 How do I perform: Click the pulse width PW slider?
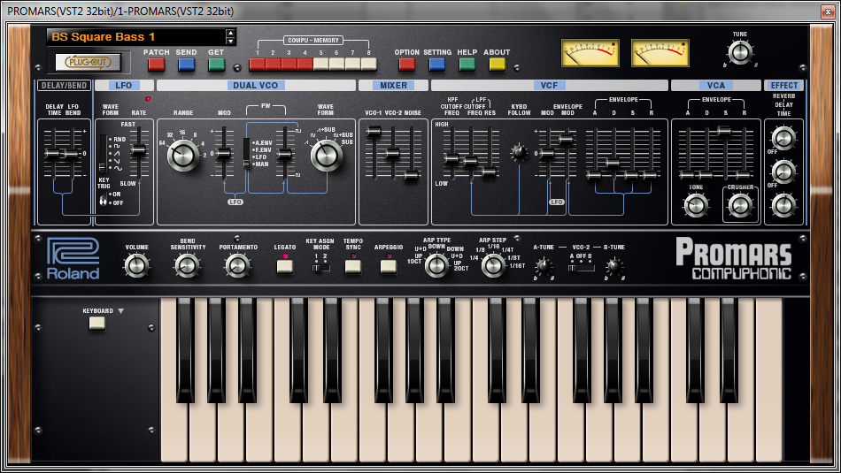(285, 155)
